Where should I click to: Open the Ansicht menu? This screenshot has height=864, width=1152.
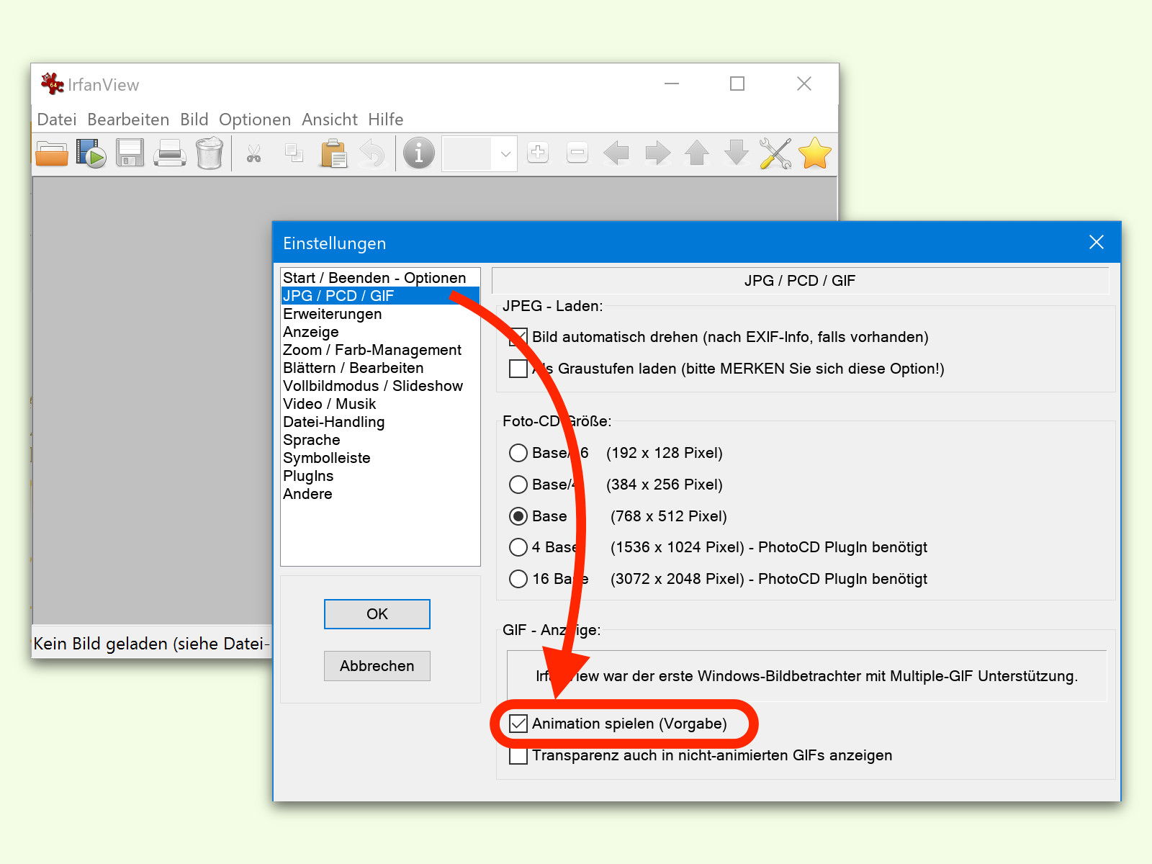pos(330,120)
